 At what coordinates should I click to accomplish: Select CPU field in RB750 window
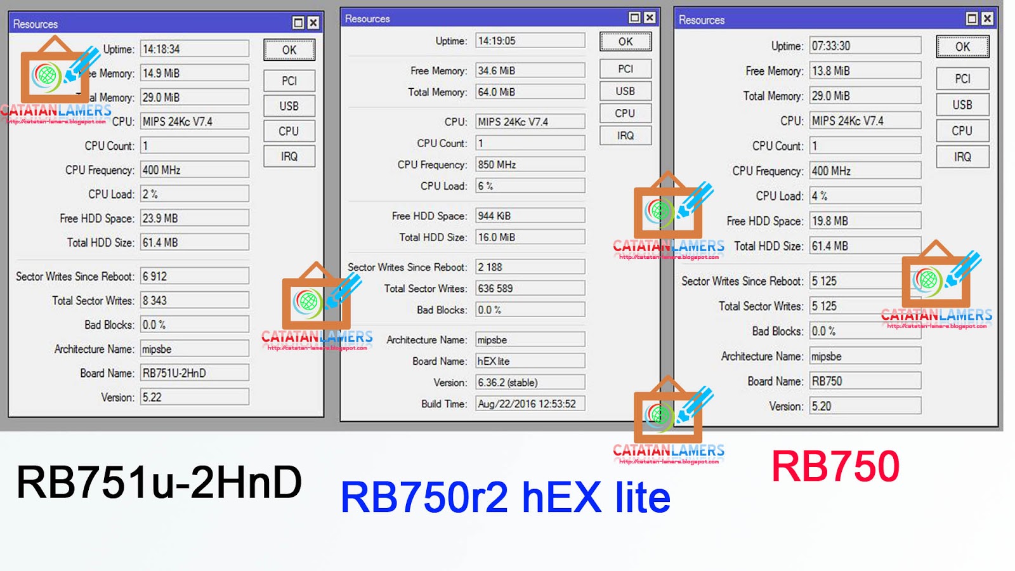click(865, 121)
